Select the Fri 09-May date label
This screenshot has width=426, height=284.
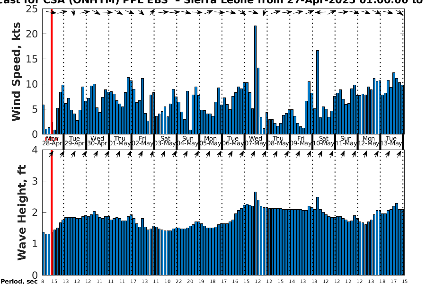pos(301,141)
